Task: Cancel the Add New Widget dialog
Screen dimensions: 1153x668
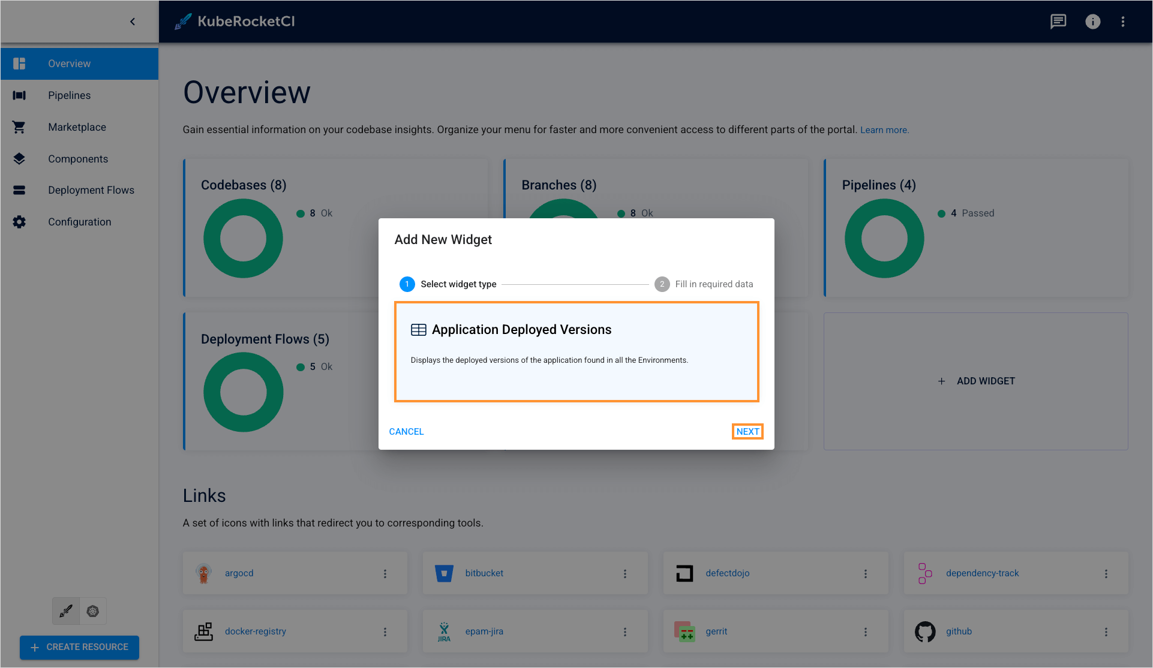Action: pyautogui.click(x=406, y=432)
